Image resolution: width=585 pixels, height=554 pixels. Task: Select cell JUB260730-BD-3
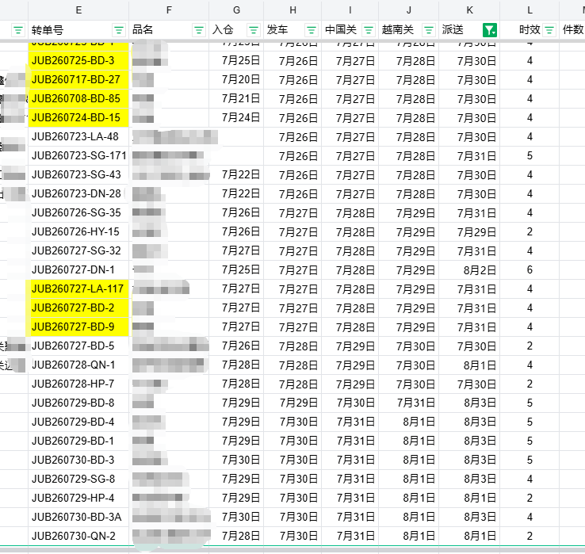(78, 460)
